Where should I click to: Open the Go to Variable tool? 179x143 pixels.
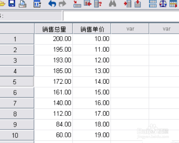(88, 4)
